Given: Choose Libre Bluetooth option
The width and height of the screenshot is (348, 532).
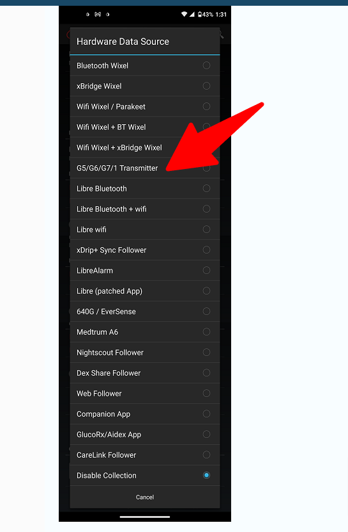Looking at the screenshot, I should click(144, 189).
